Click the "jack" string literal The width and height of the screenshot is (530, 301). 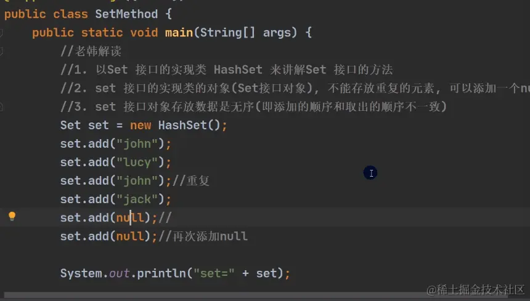click(x=137, y=199)
